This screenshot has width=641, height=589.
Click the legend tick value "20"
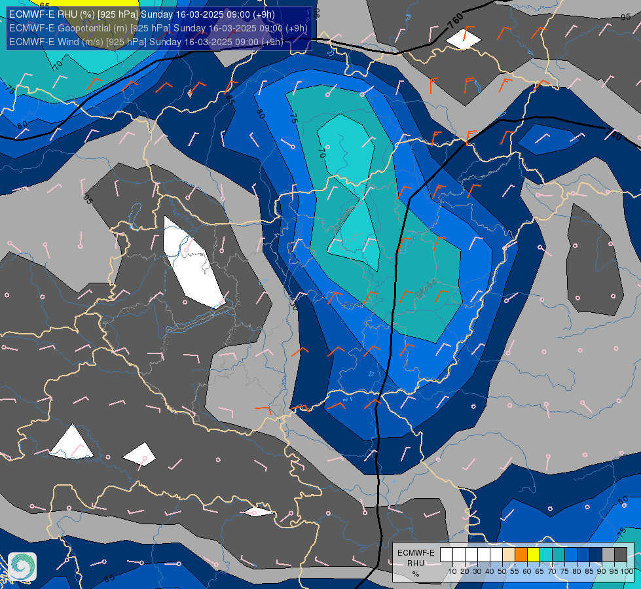[465, 571]
